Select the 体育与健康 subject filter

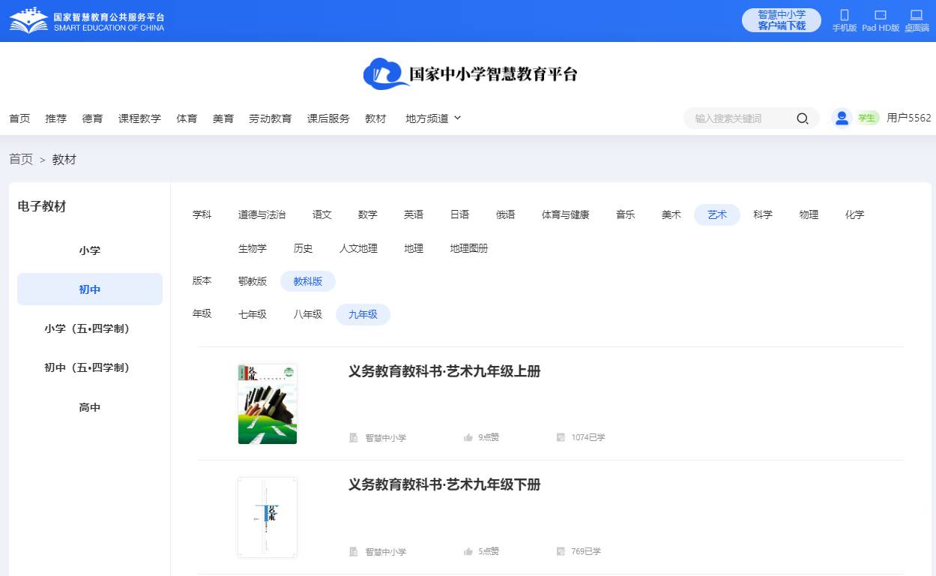click(566, 214)
